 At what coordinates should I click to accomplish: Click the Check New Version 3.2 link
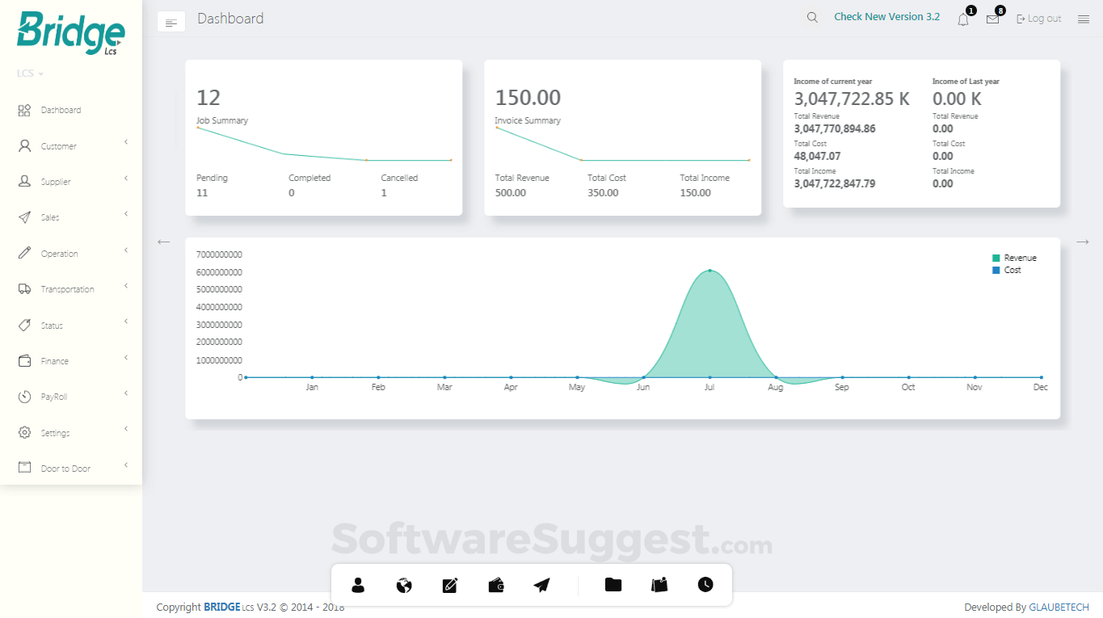pos(886,16)
